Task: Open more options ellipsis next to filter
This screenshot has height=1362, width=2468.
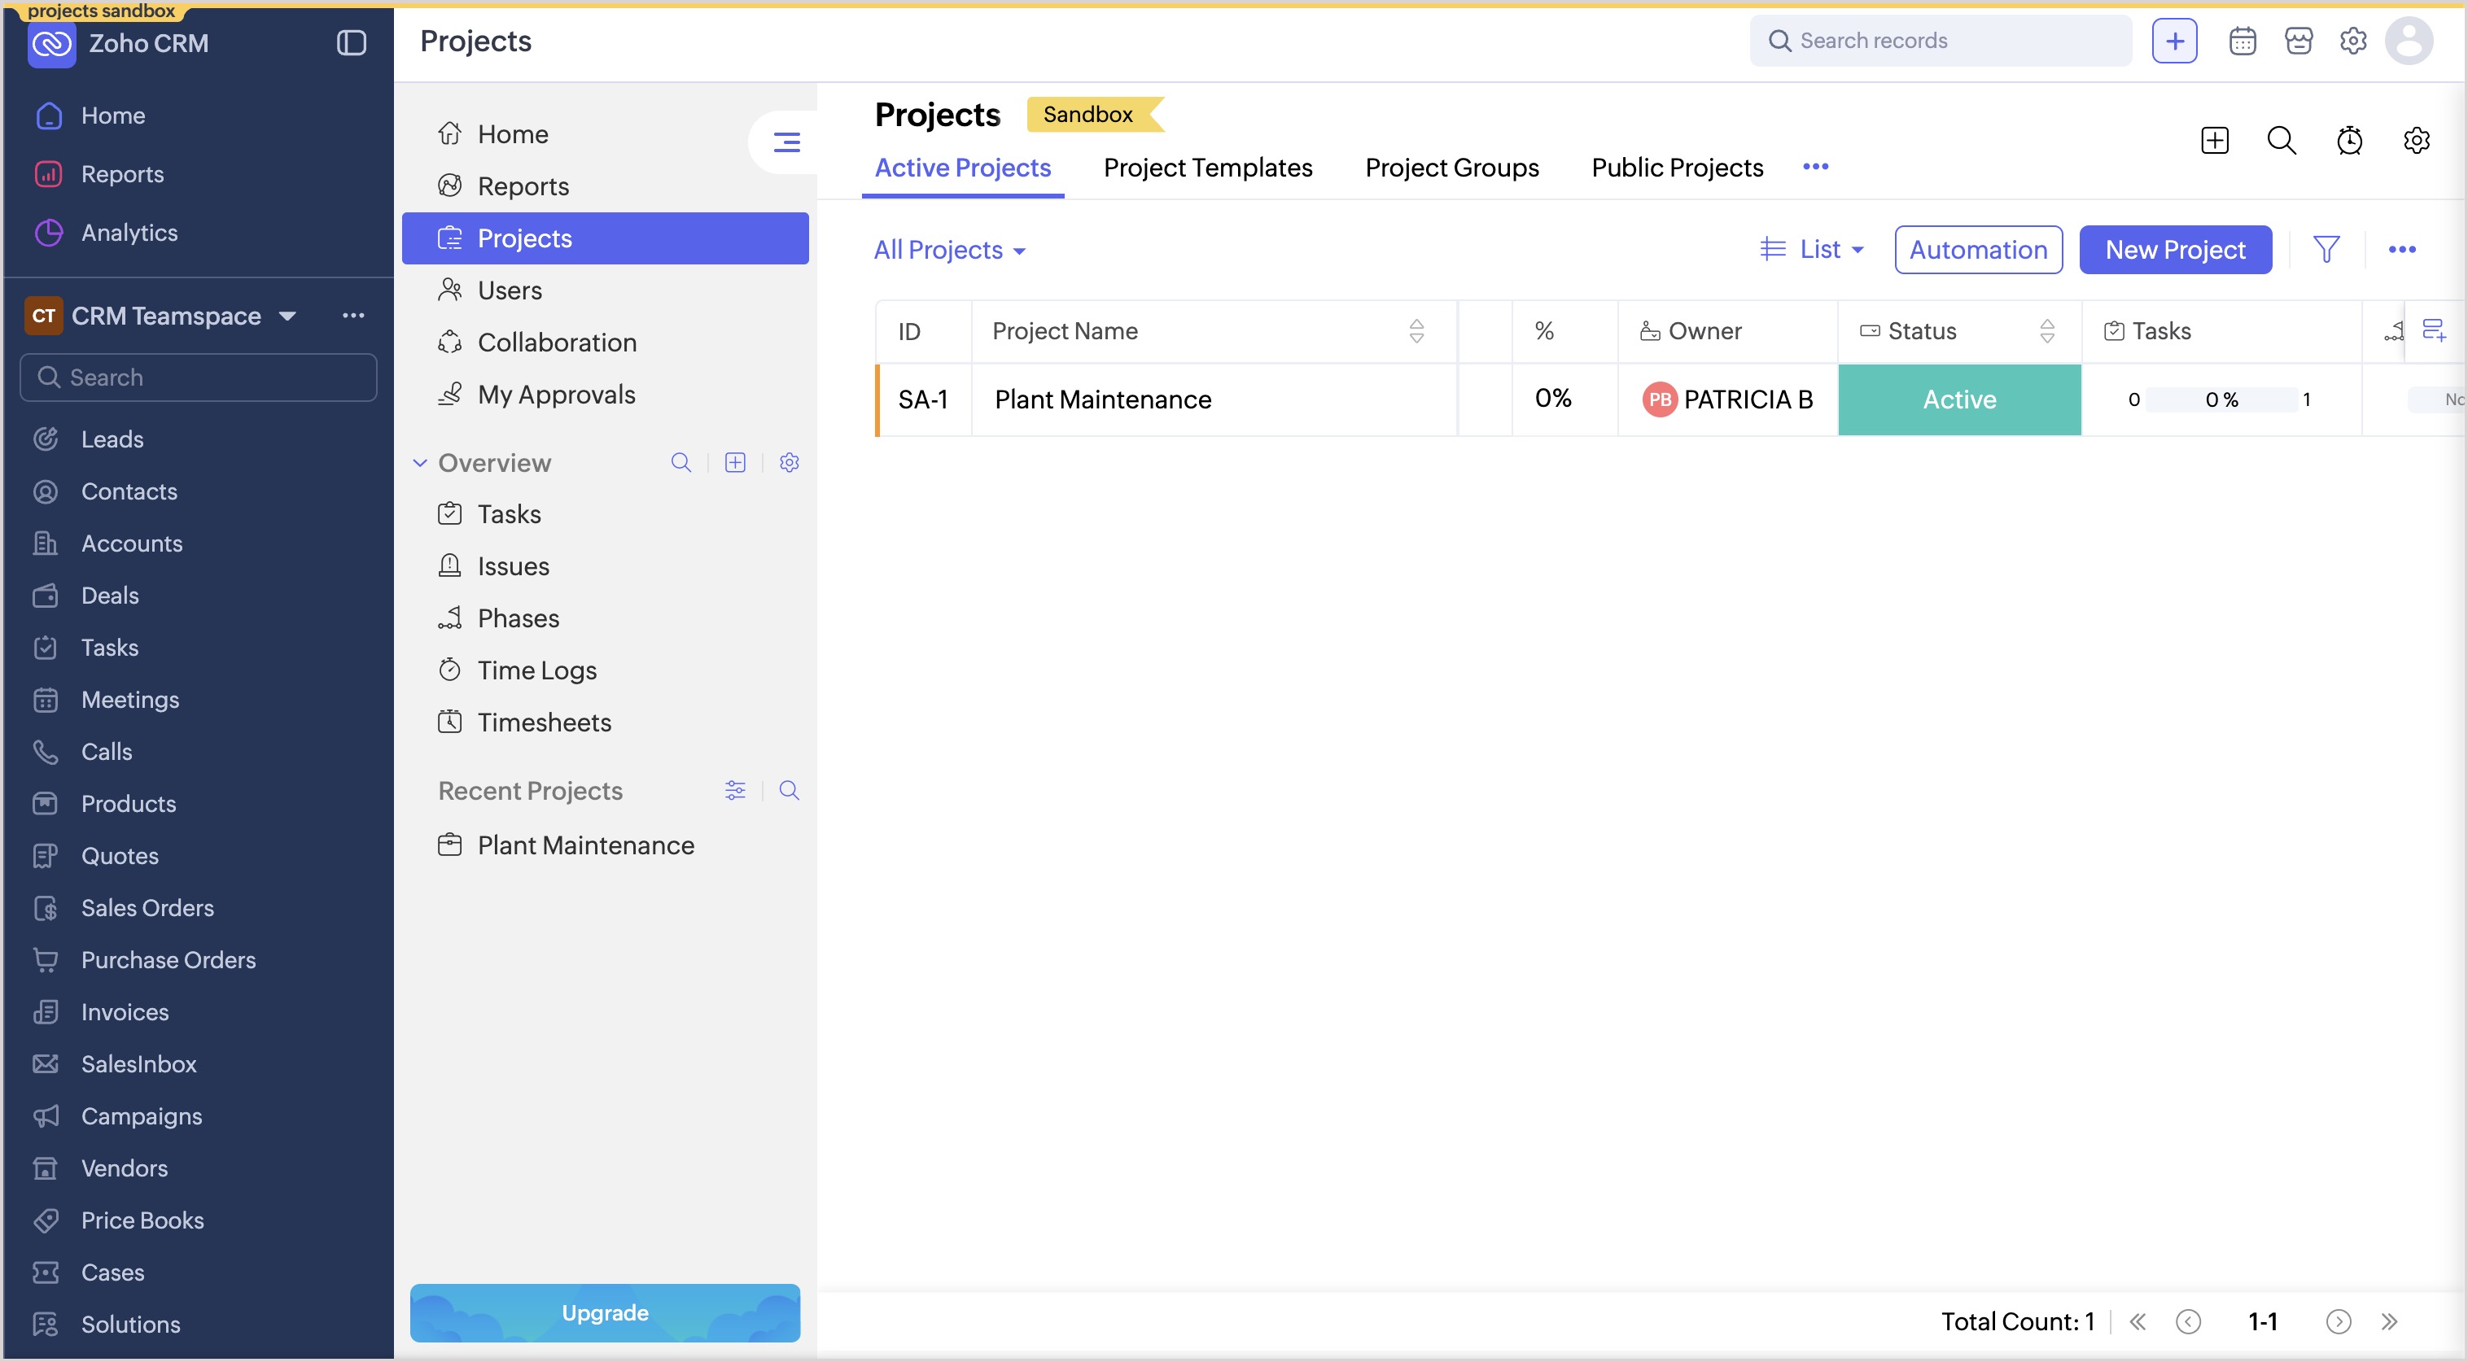Action: click(x=2402, y=250)
